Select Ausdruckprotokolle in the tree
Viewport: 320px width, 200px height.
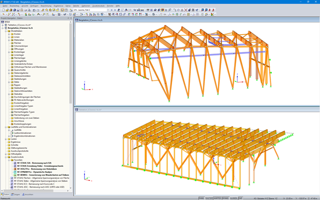pyautogui.click(x=20, y=151)
